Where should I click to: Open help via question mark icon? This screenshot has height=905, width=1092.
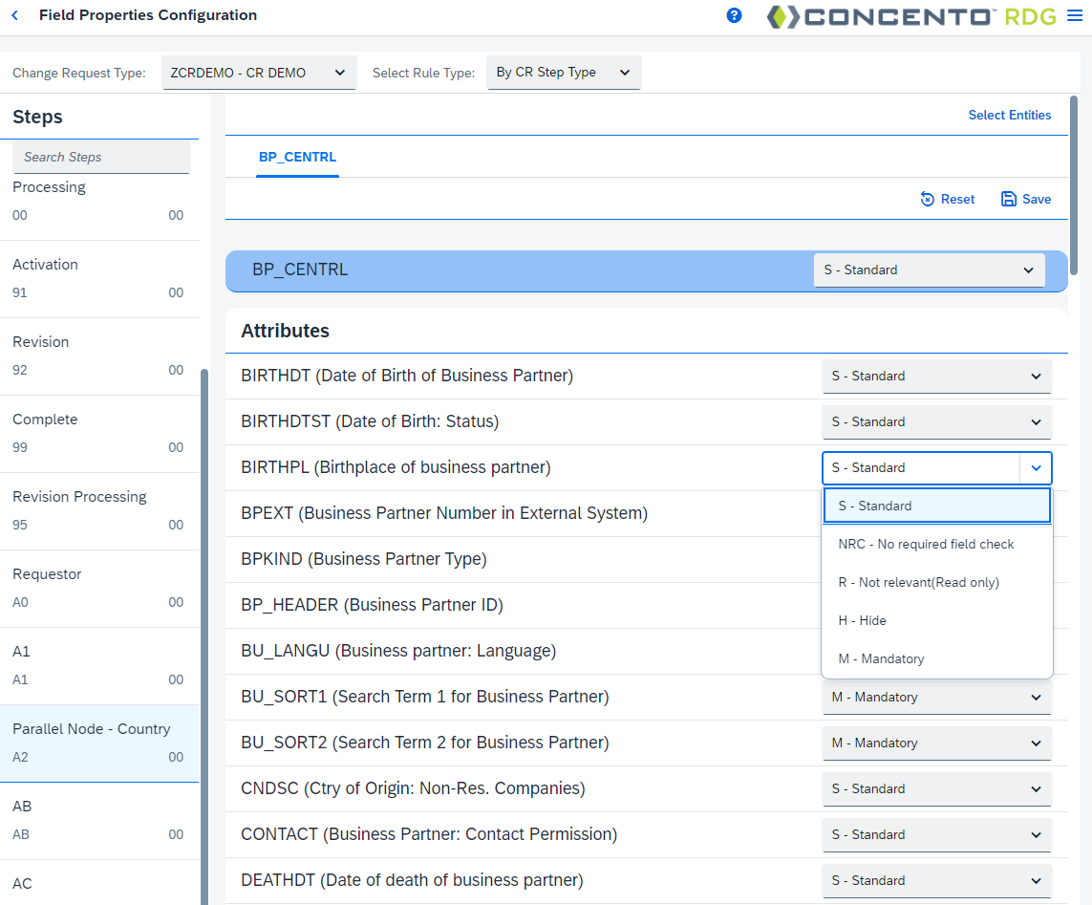(x=734, y=15)
